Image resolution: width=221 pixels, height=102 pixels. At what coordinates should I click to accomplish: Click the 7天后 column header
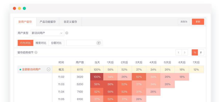pyautogui.click(x=196, y=62)
